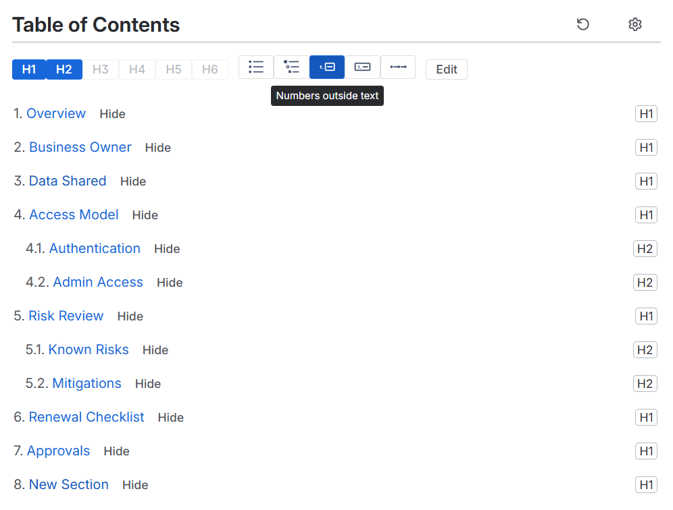Enable the H3 heading level
The width and height of the screenshot is (673, 510).
coord(101,69)
